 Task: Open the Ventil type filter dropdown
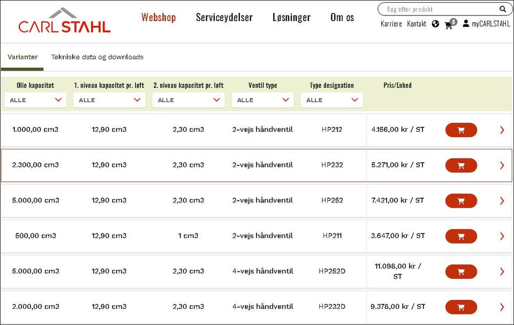click(262, 100)
